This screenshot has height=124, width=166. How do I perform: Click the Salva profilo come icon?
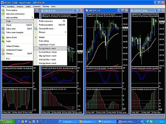[36, 29]
